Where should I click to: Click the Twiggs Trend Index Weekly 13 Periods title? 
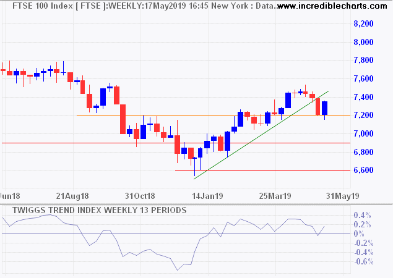100,211
